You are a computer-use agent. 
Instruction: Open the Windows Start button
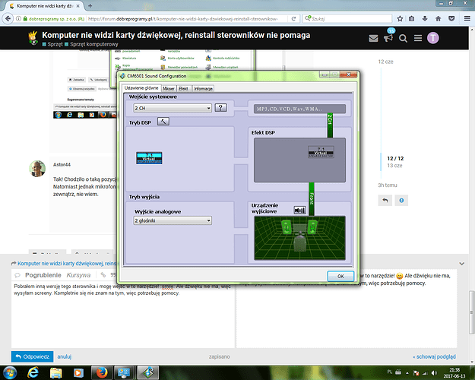click(10, 372)
